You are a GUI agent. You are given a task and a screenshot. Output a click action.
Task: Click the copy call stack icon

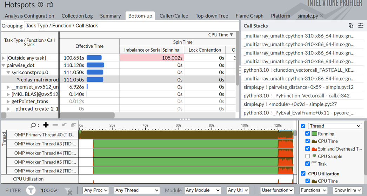point(351,26)
